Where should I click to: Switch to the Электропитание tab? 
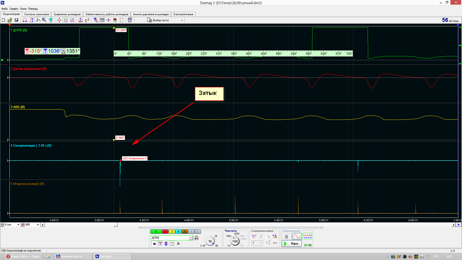click(x=183, y=14)
